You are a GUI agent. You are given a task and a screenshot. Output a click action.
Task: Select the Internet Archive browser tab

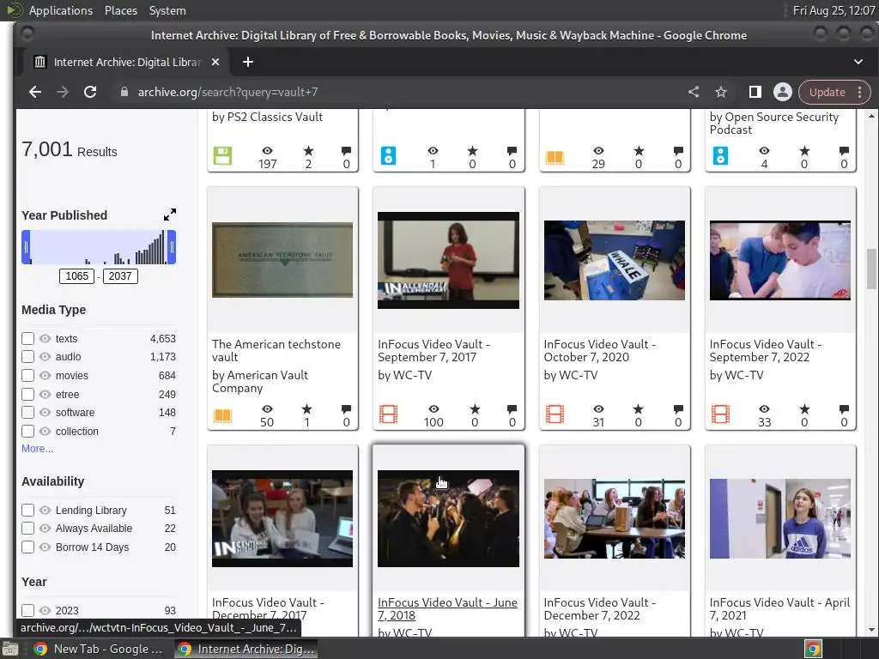(x=126, y=62)
